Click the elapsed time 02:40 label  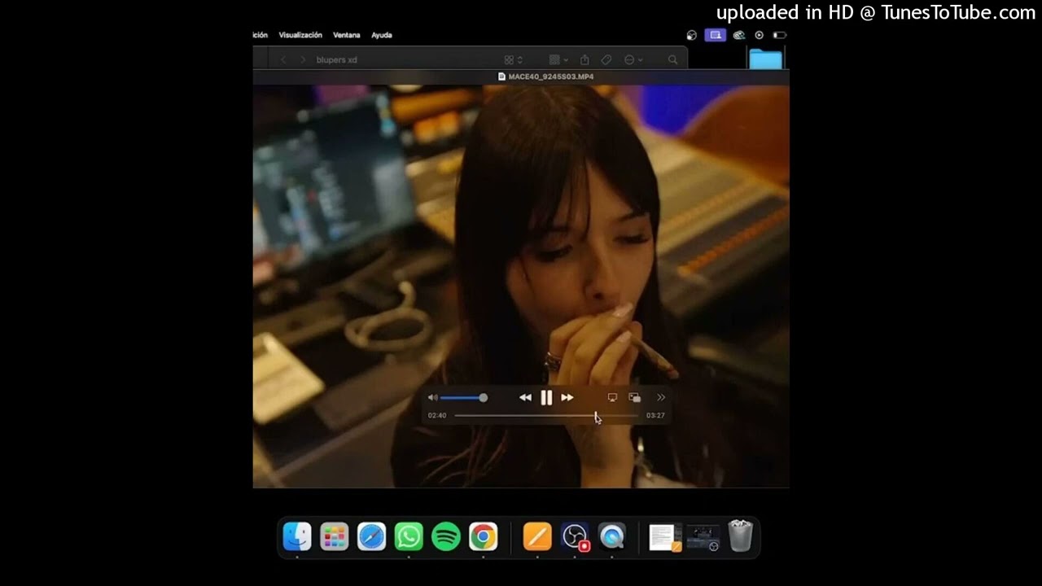(x=437, y=415)
